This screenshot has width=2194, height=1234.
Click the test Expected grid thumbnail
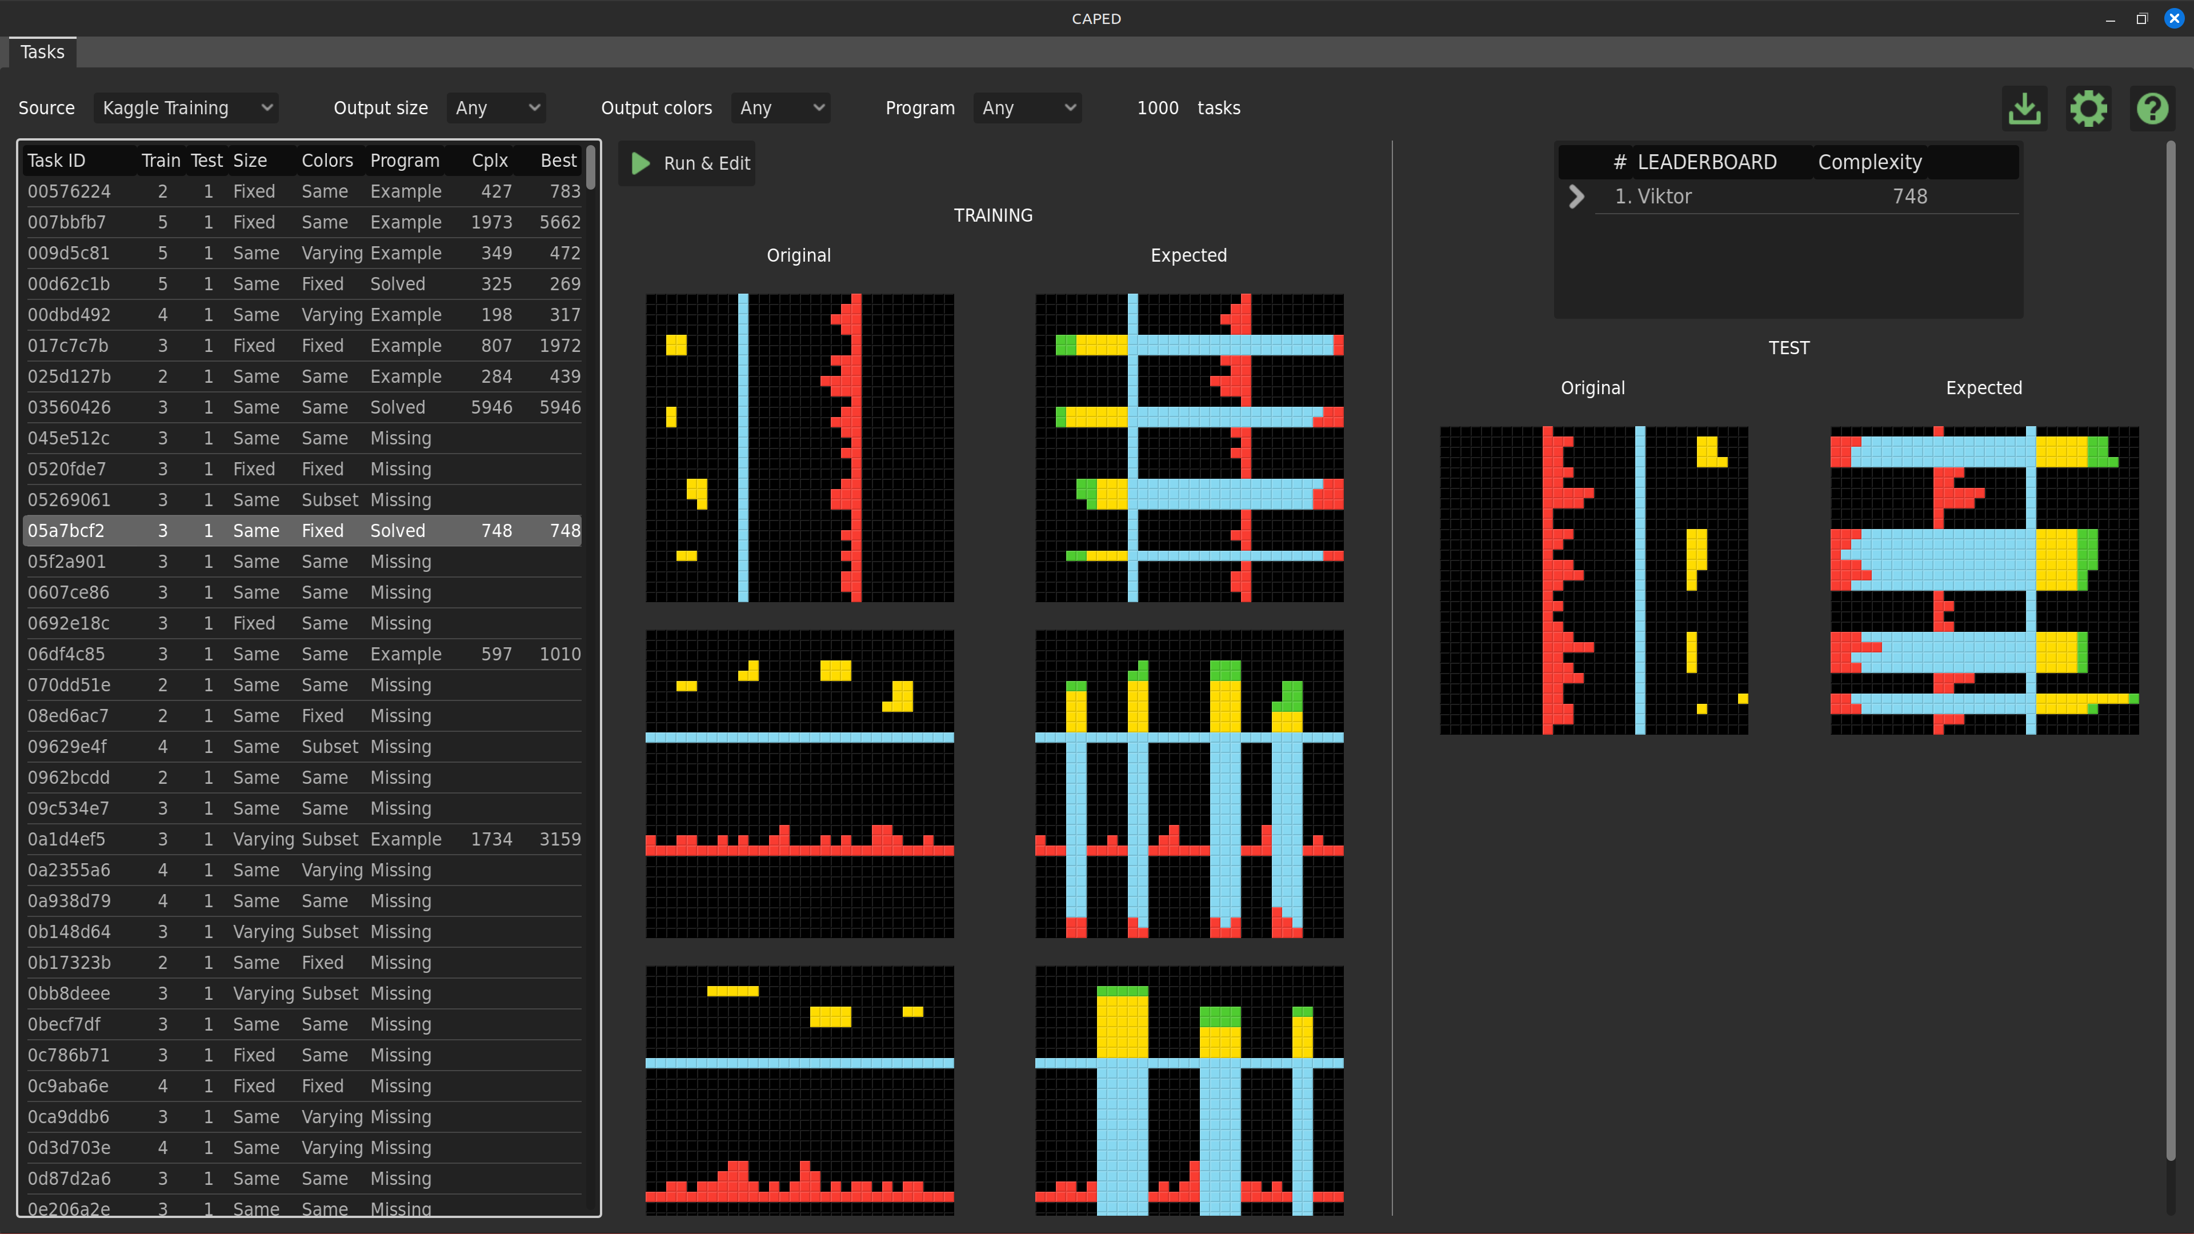tap(1984, 580)
